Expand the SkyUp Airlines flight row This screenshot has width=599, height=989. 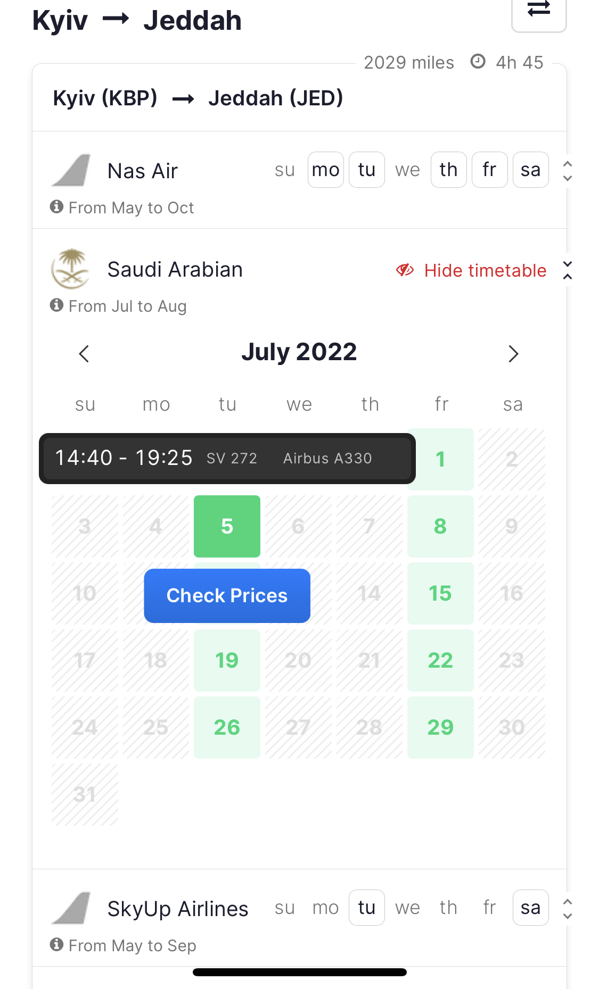coord(568,909)
